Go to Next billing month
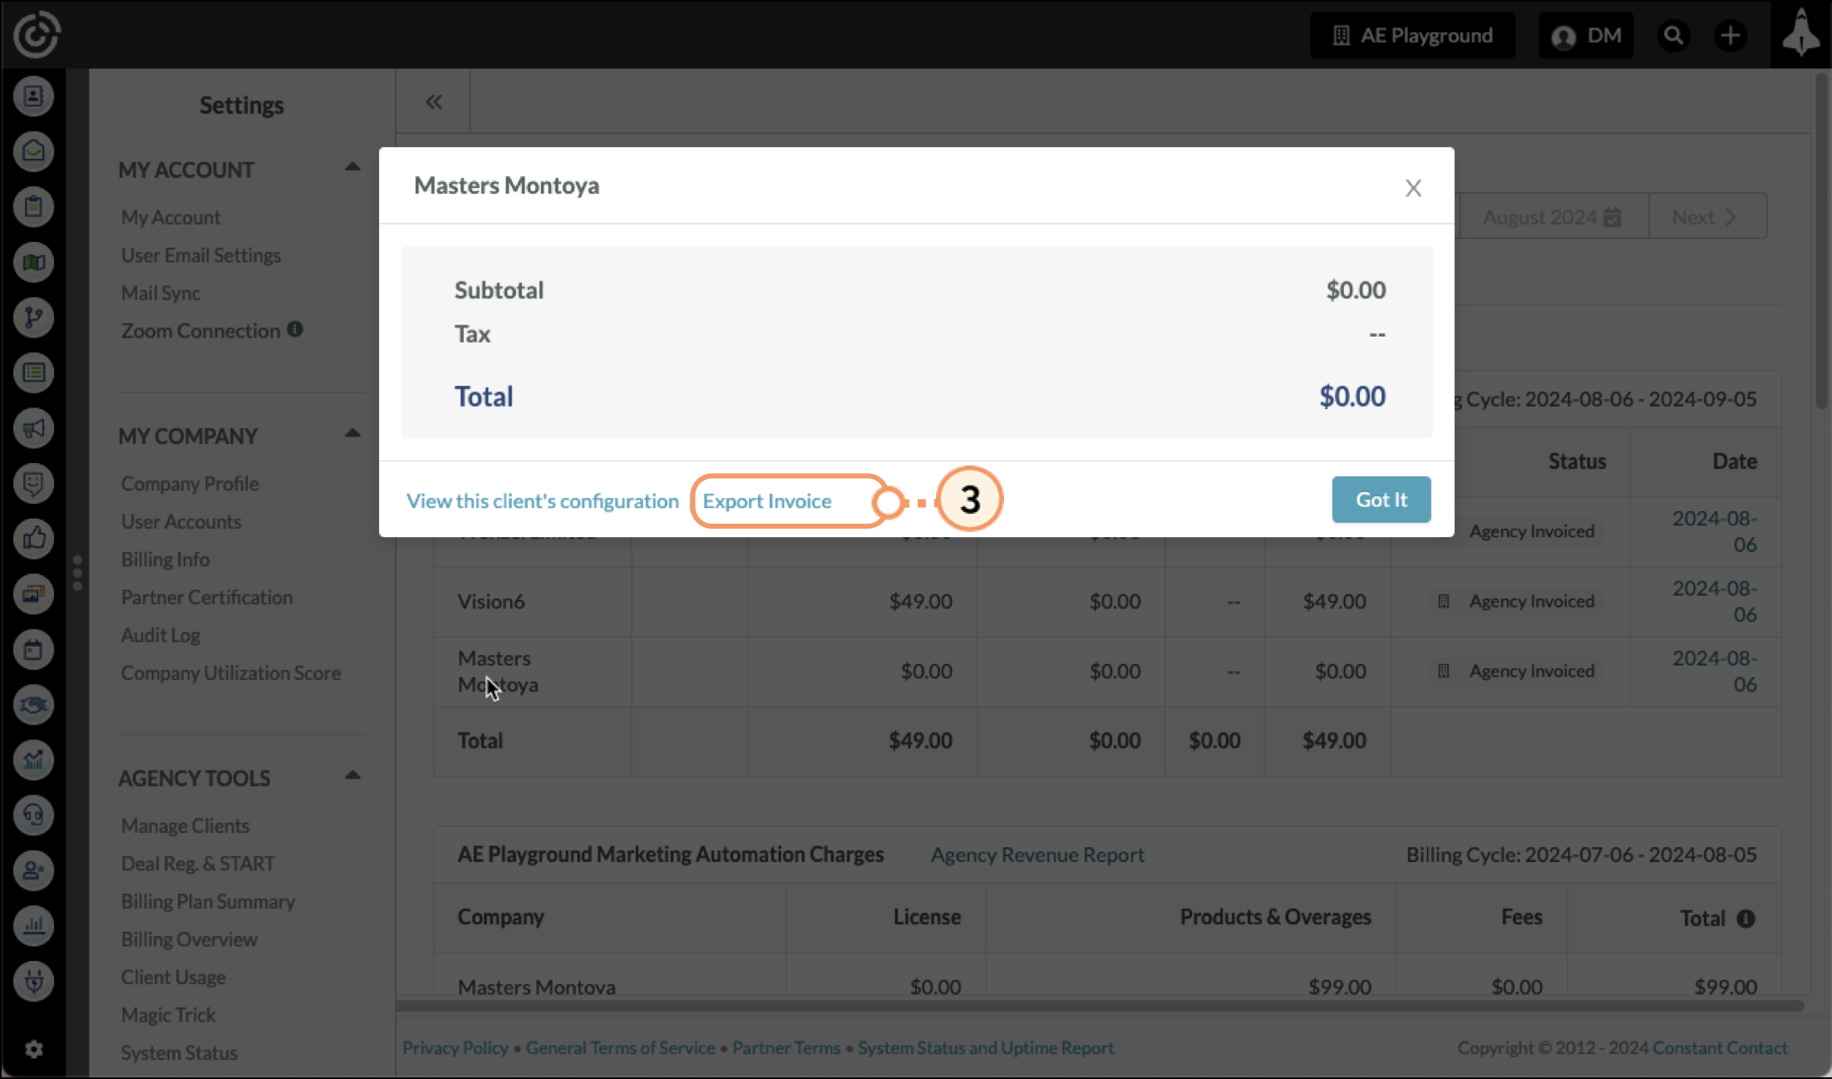The image size is (1832, 1079). point(1707,217)
